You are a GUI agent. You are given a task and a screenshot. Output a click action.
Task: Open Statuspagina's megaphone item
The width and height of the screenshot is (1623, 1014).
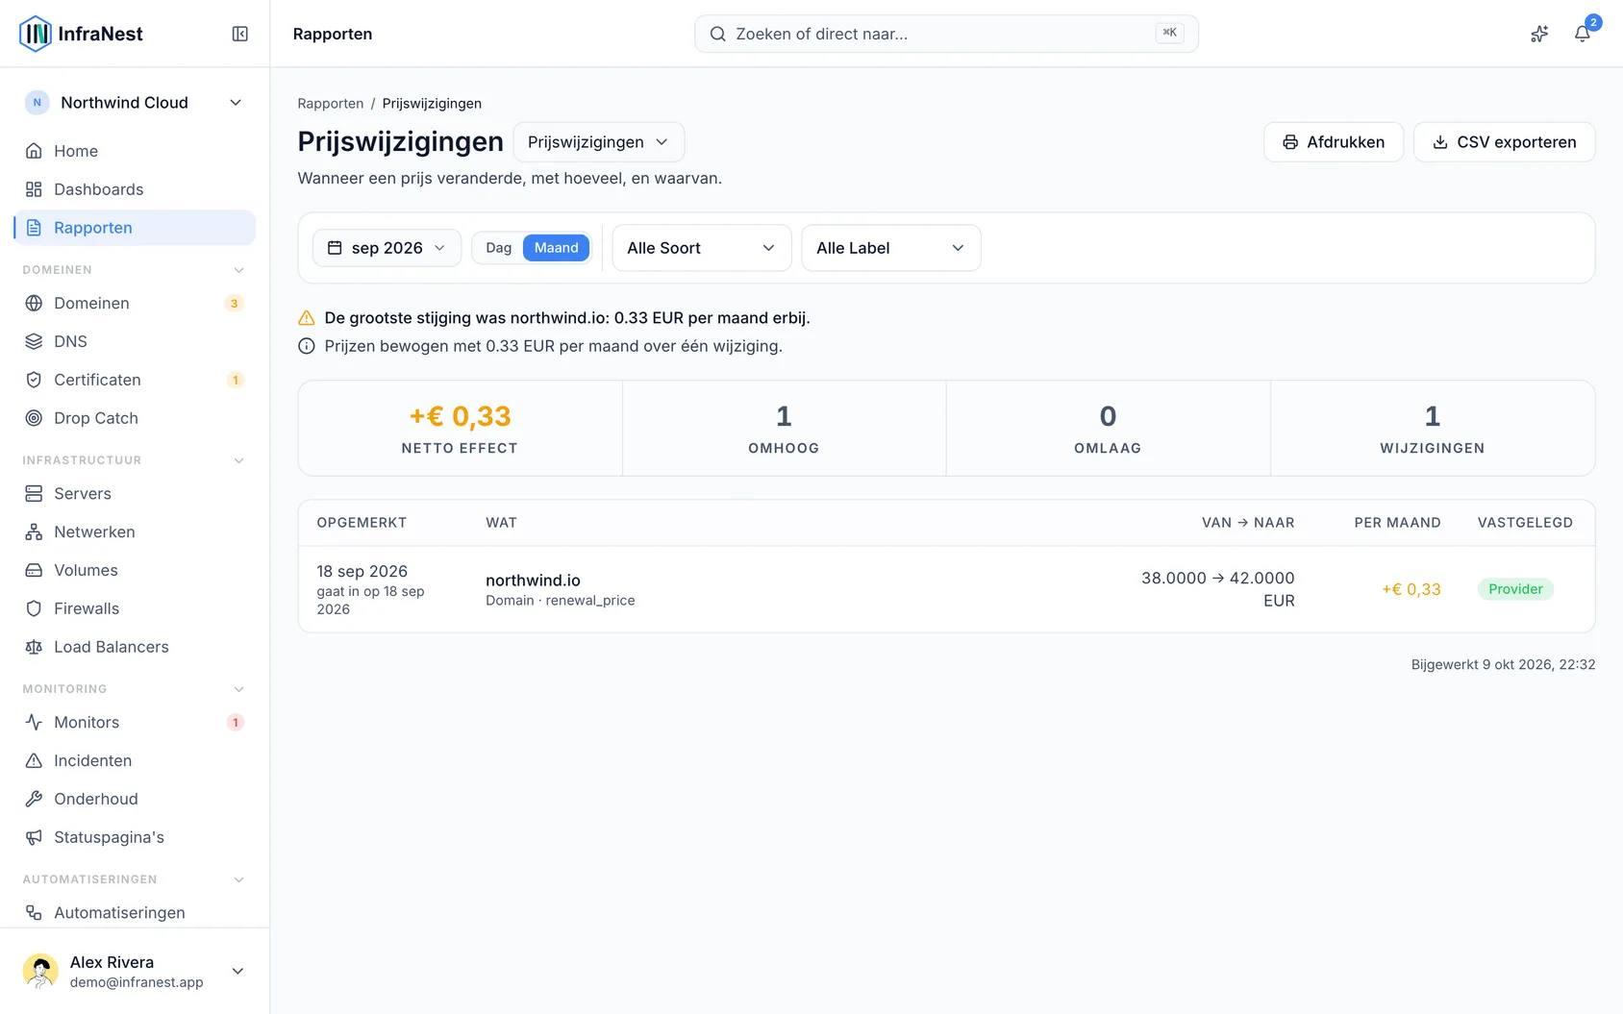[135, 837]
